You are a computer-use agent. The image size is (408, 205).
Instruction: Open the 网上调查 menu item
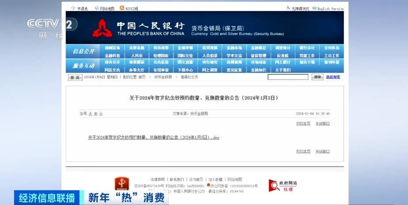[x=210, y=70]
